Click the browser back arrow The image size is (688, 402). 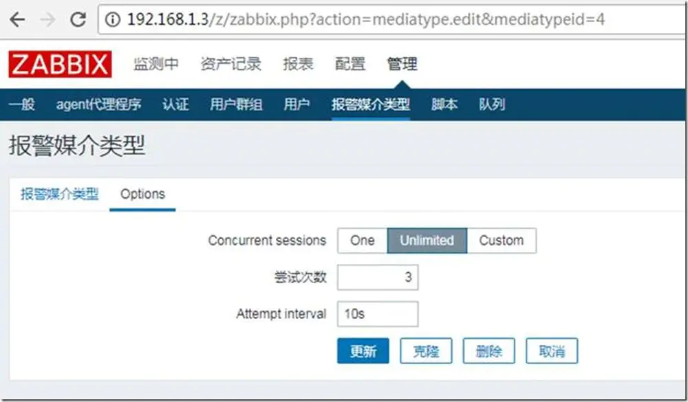17,19
